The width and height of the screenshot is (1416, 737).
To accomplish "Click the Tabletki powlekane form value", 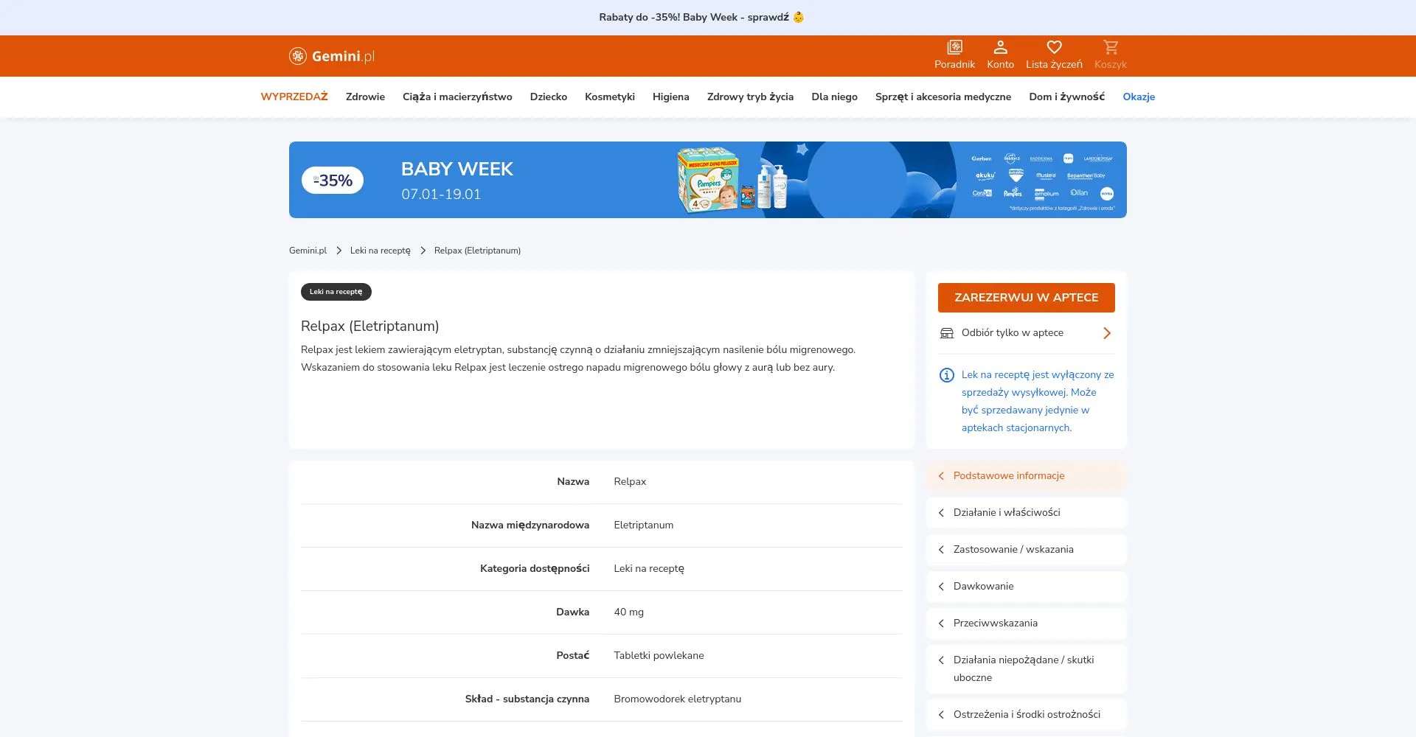I will click(659, 656).
